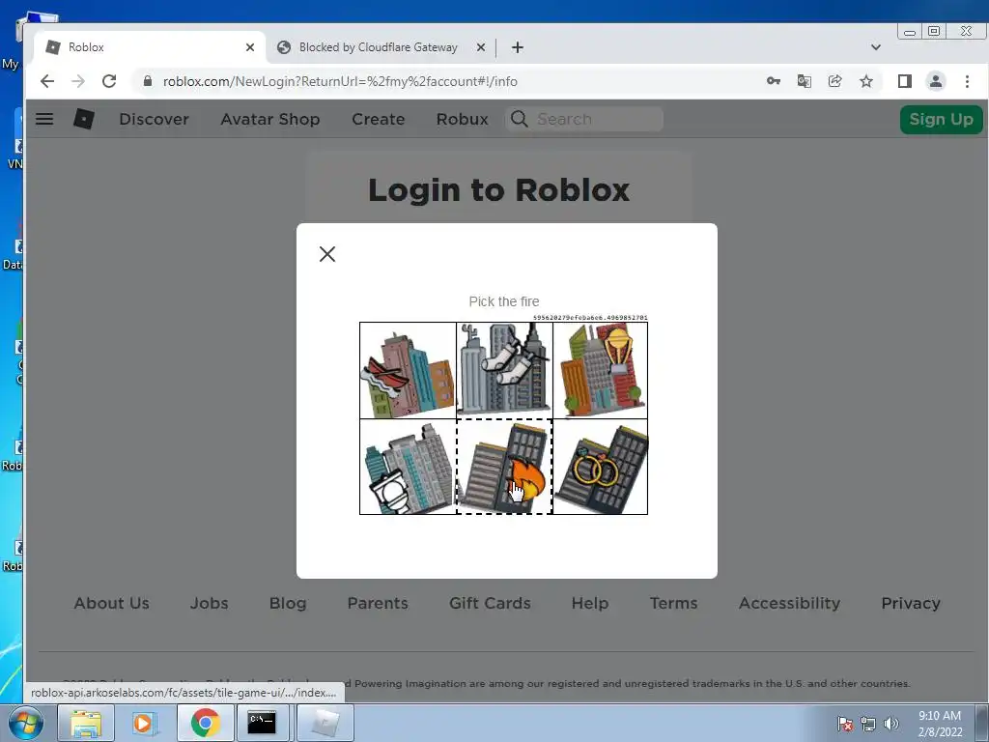Open the About Us link
This screenshot has height=742, width=989.
click(112, 603)
